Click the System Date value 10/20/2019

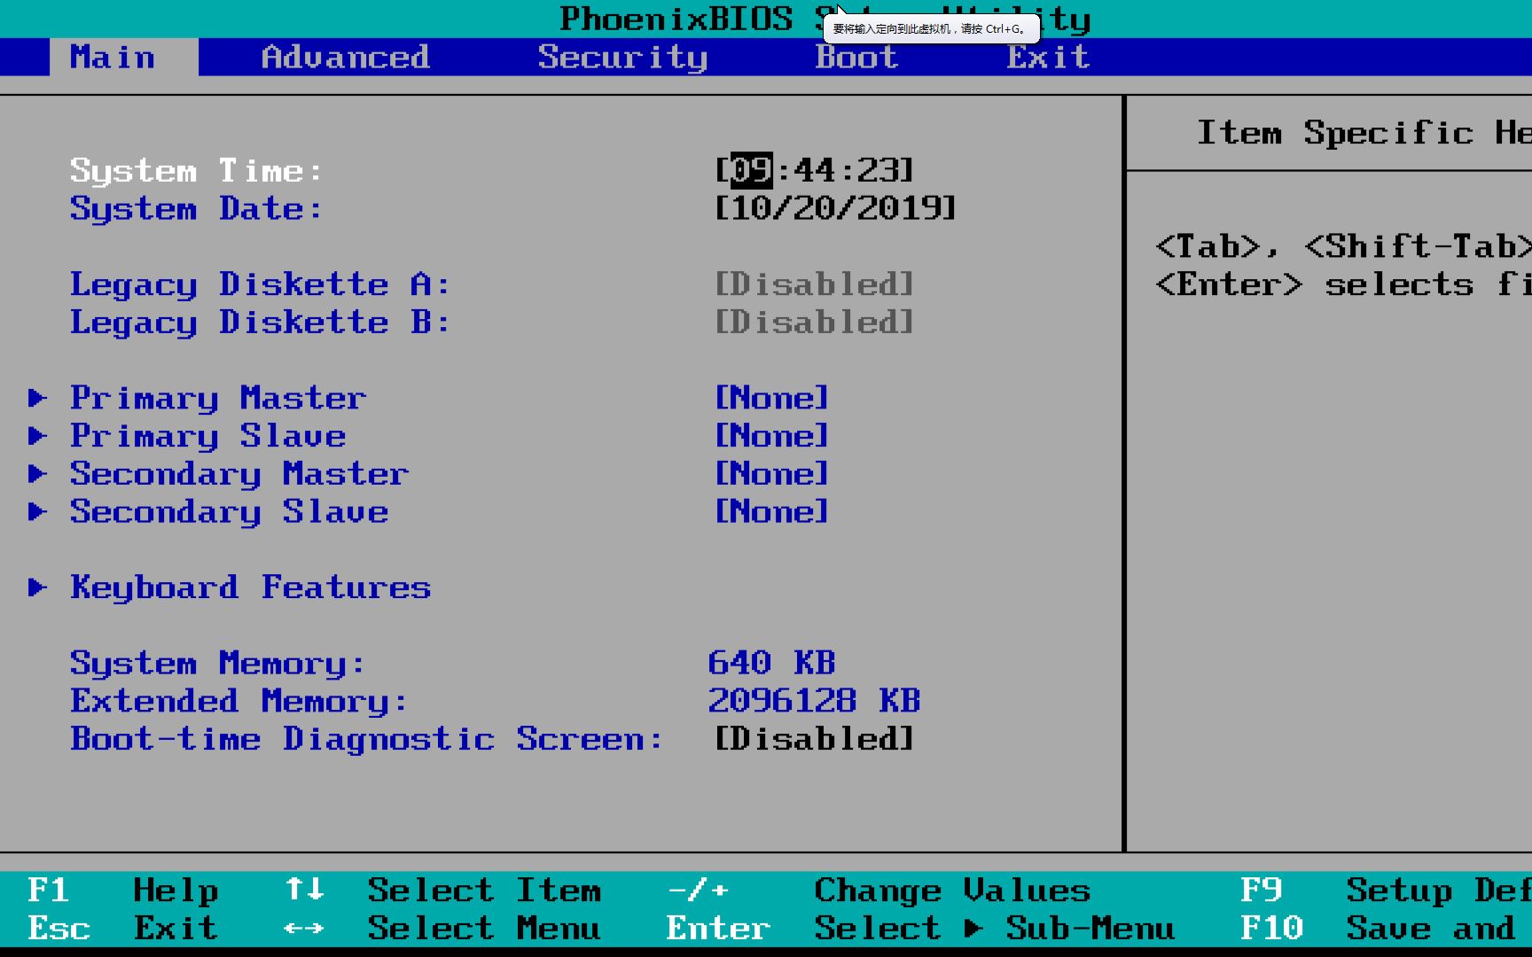tap(835, 208)
